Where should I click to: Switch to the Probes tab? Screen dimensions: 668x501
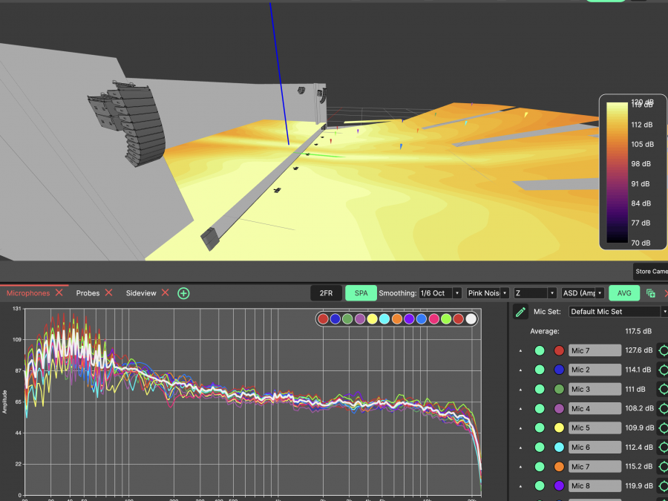88,293
